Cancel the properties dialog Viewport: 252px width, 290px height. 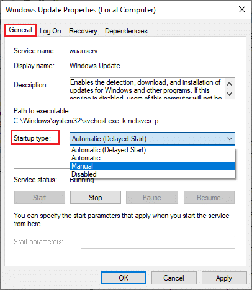(174, 278)
